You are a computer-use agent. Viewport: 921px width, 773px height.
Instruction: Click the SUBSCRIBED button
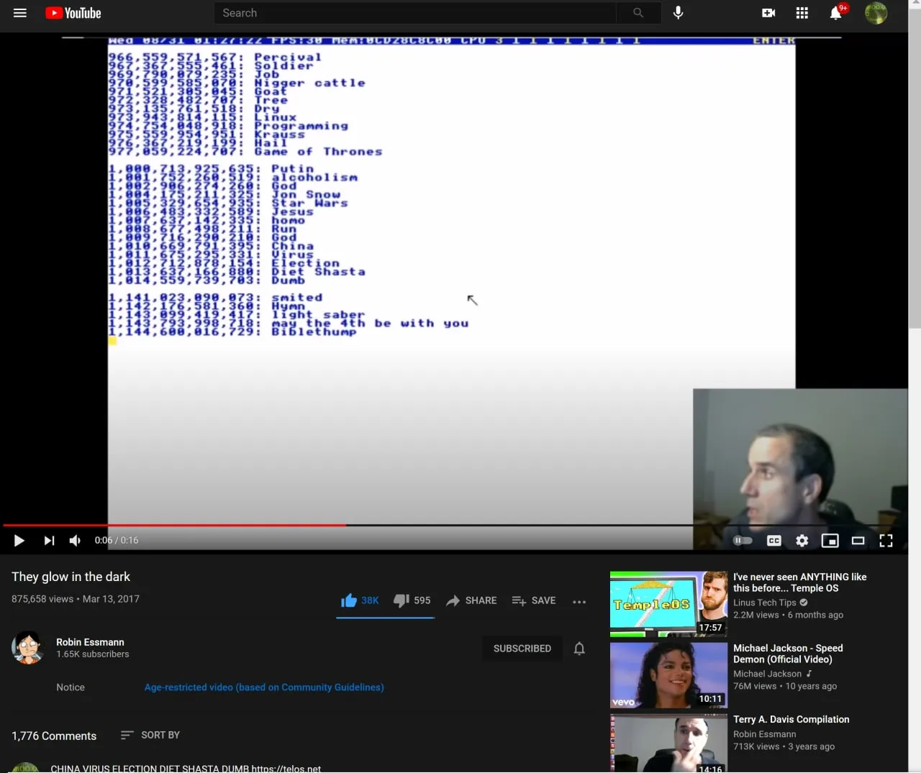click(522, 649)
